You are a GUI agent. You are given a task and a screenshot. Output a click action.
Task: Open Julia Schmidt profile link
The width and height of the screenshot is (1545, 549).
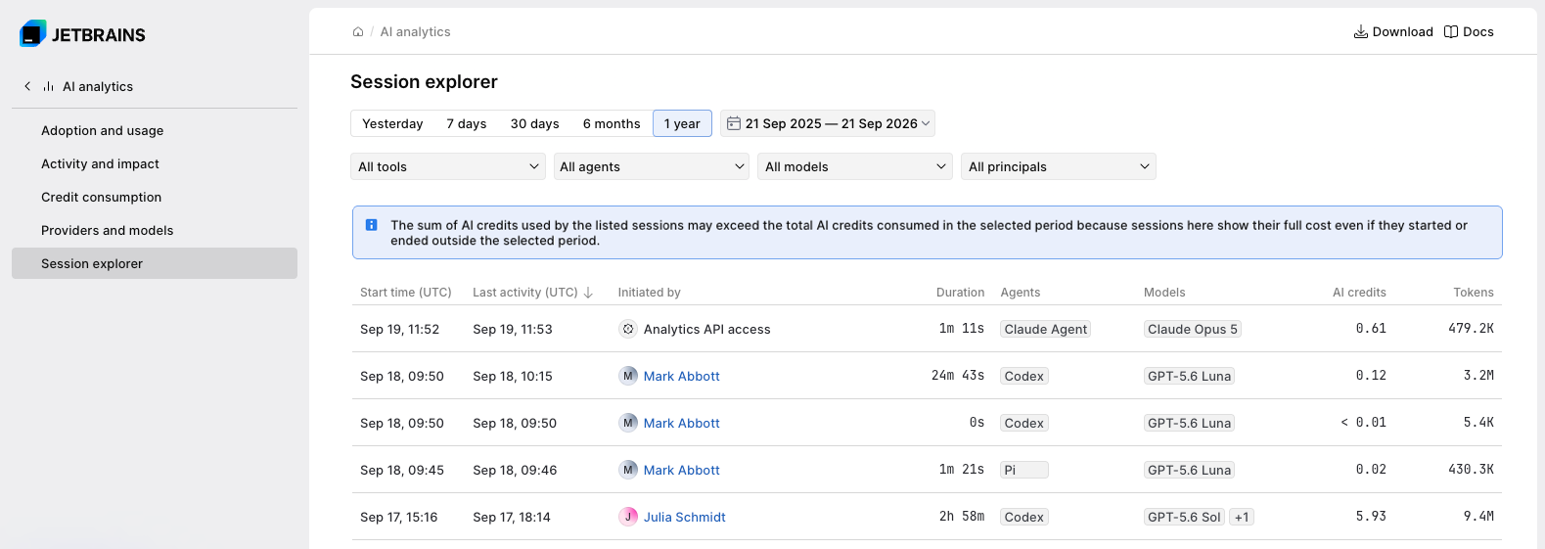coord(685,517)
